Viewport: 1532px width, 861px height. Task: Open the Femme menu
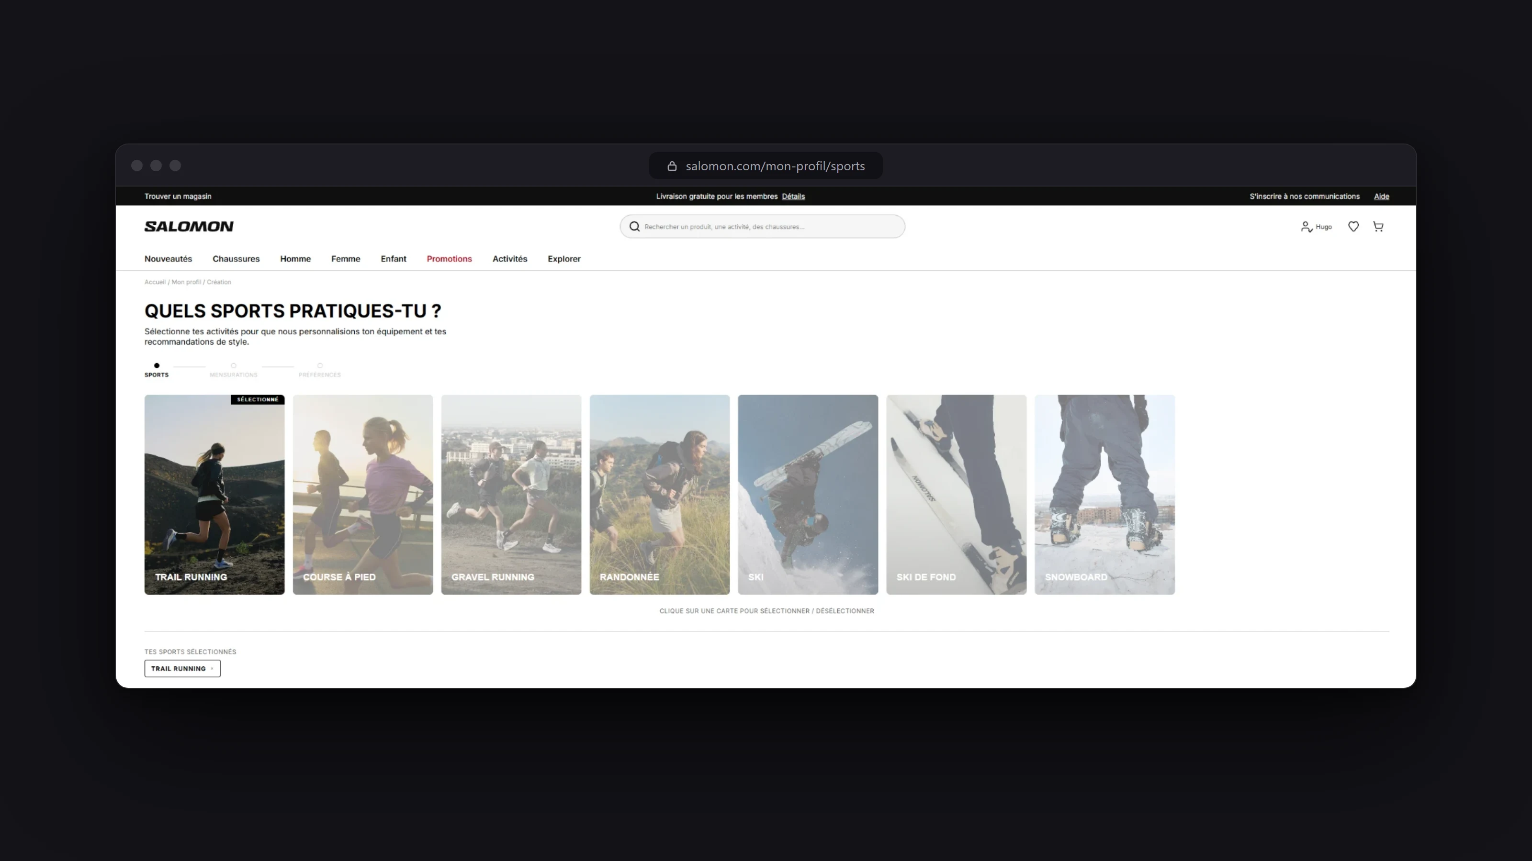(x=346, y=259)
